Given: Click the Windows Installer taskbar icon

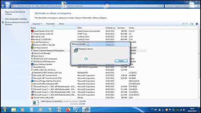Looking at the screenshot, I should pyautogui.click(x=86, y=110).
